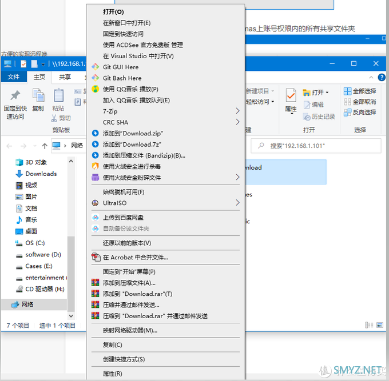Click the Paste clipboard icon in ribbon
This screenshot has width=389, height=381.
pyautogui.click(x=58, y=95)
